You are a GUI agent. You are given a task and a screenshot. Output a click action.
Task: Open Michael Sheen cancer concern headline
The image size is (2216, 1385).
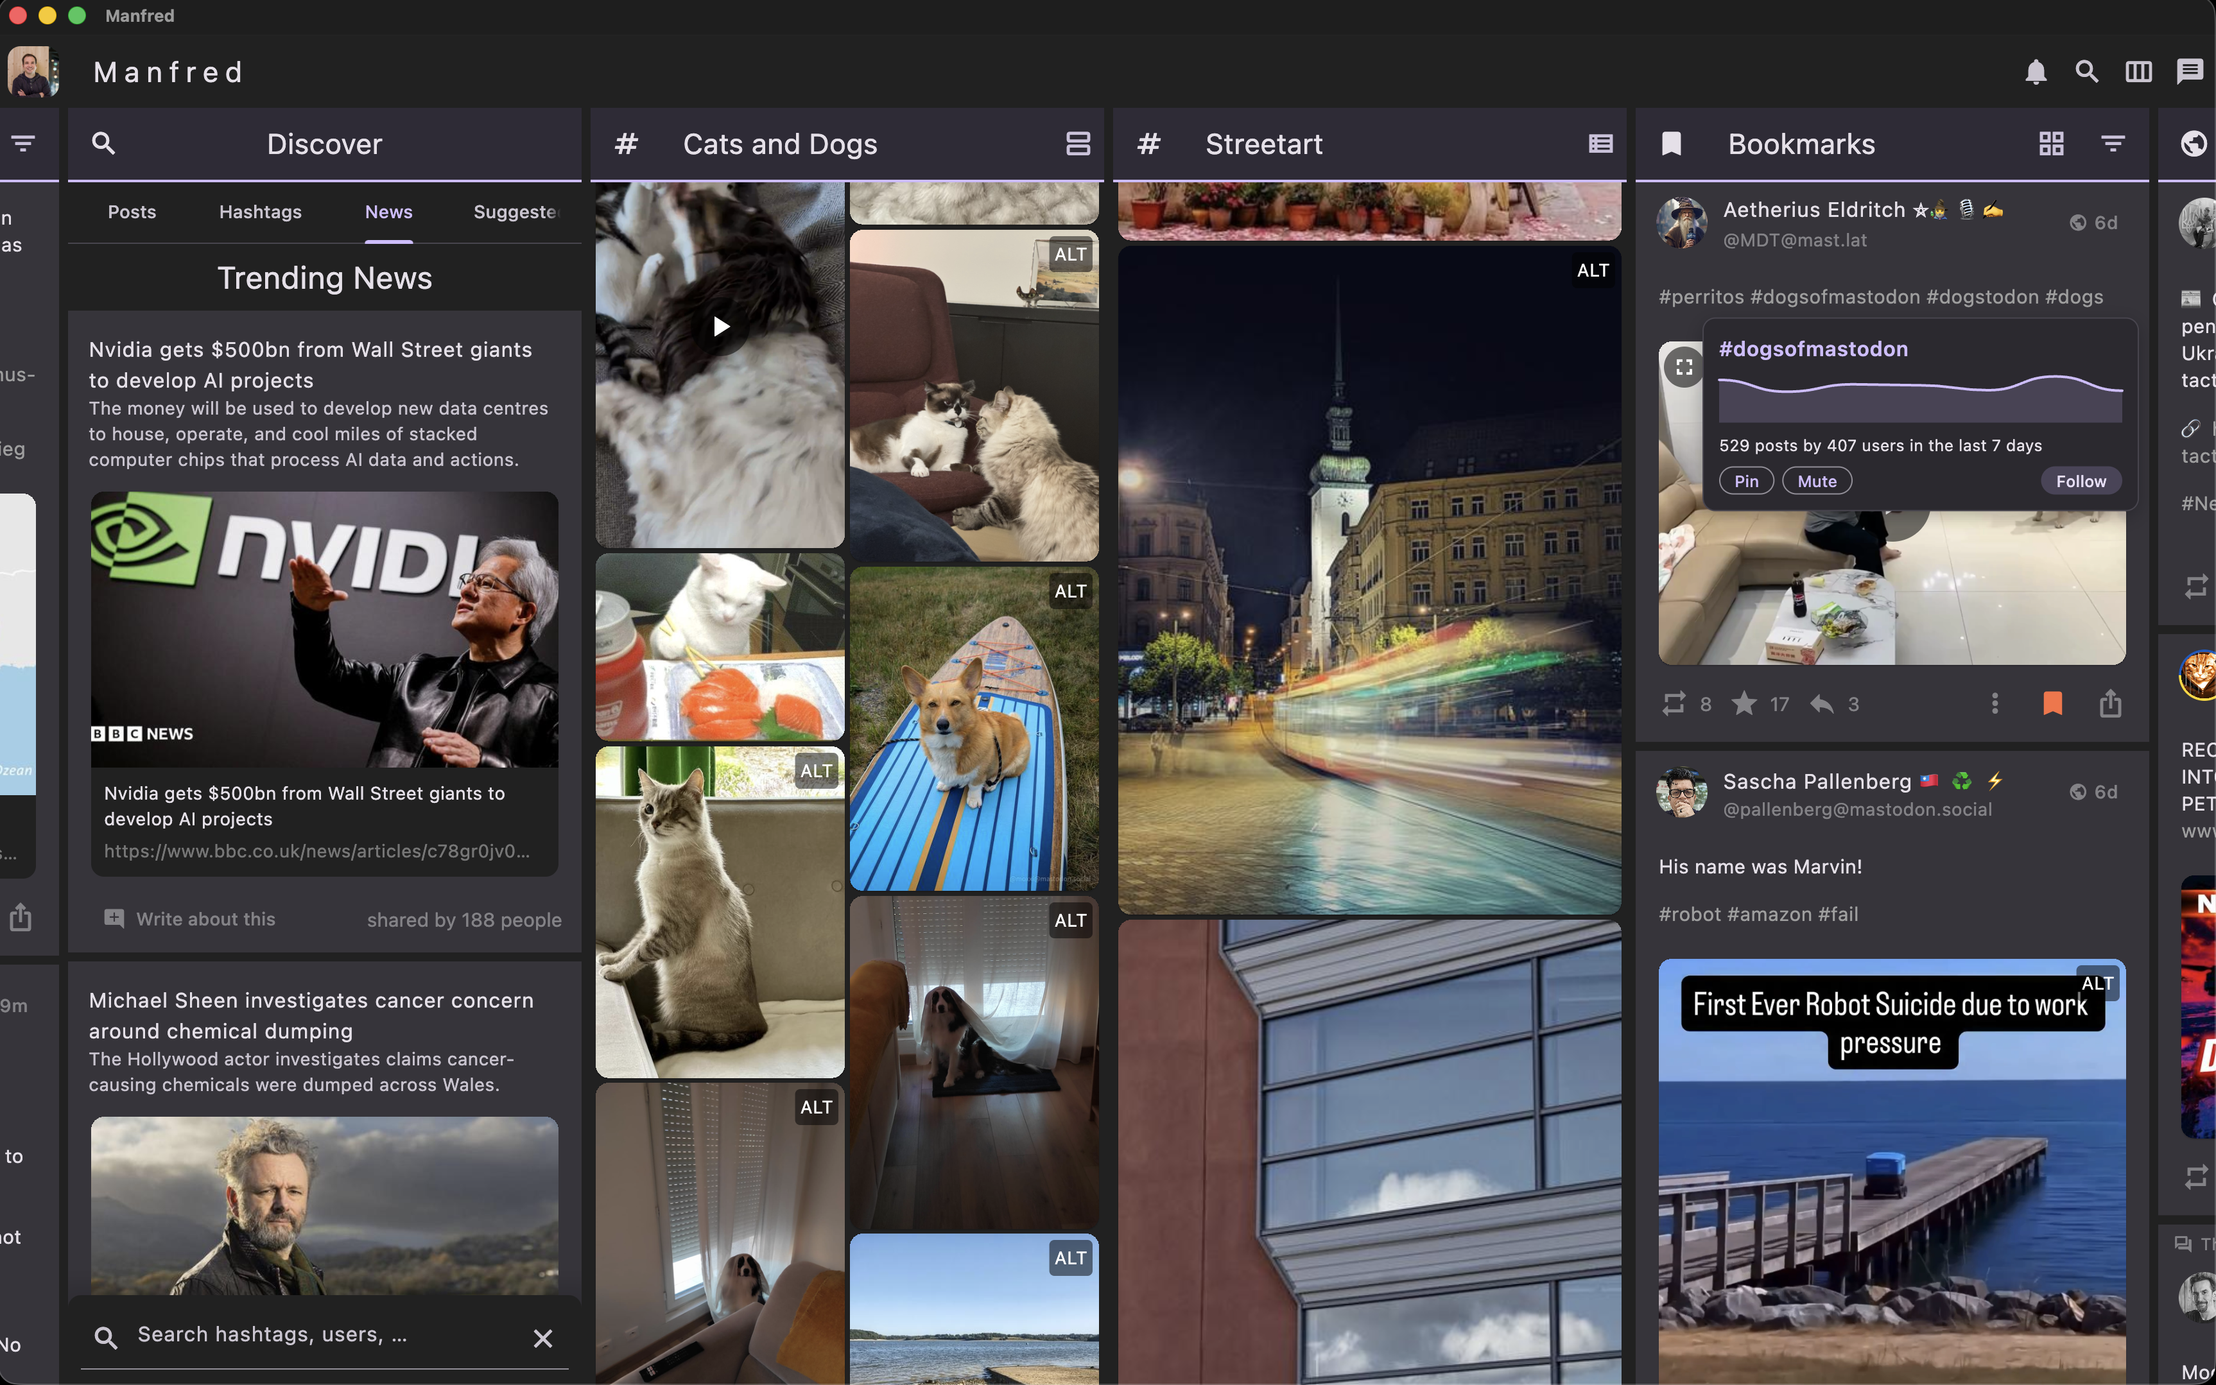point(311,1016)
